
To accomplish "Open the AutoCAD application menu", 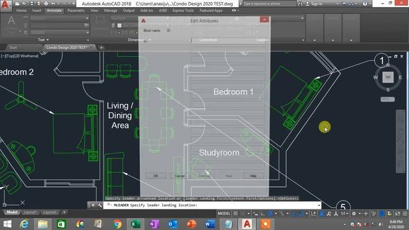I will [x=6, y=5].
